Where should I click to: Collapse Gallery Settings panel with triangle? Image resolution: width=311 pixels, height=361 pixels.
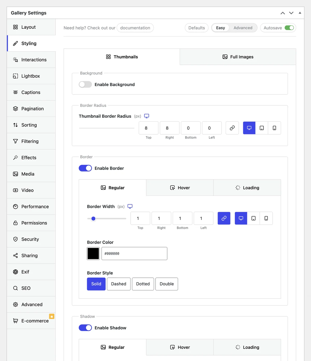[300, 13]
